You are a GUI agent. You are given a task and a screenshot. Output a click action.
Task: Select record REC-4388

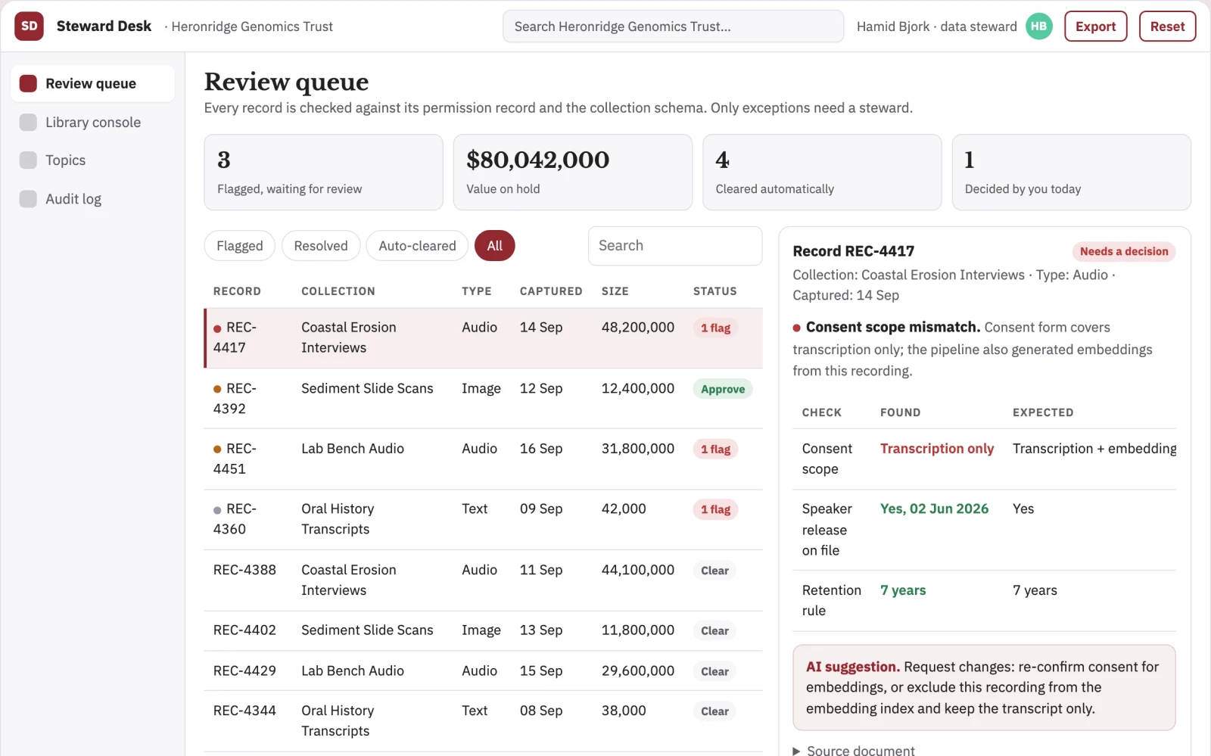point(483,580)
